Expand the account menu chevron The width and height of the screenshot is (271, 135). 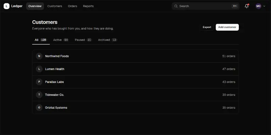[264, 6]
